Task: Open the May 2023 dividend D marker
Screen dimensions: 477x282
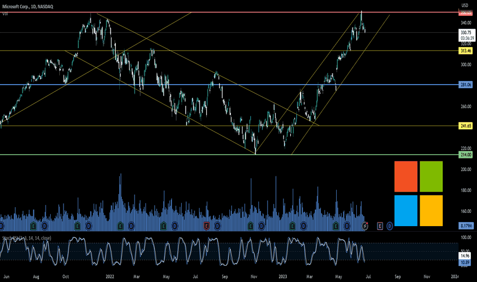Action: click(x=347, y=226)
